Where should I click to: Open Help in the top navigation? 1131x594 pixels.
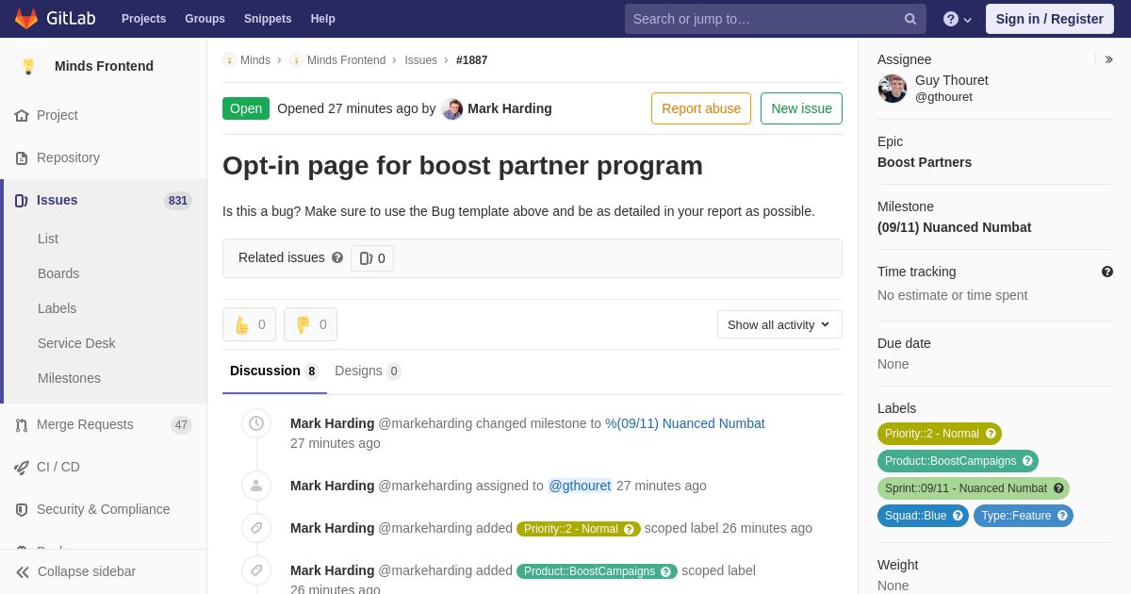coord(323,19)
